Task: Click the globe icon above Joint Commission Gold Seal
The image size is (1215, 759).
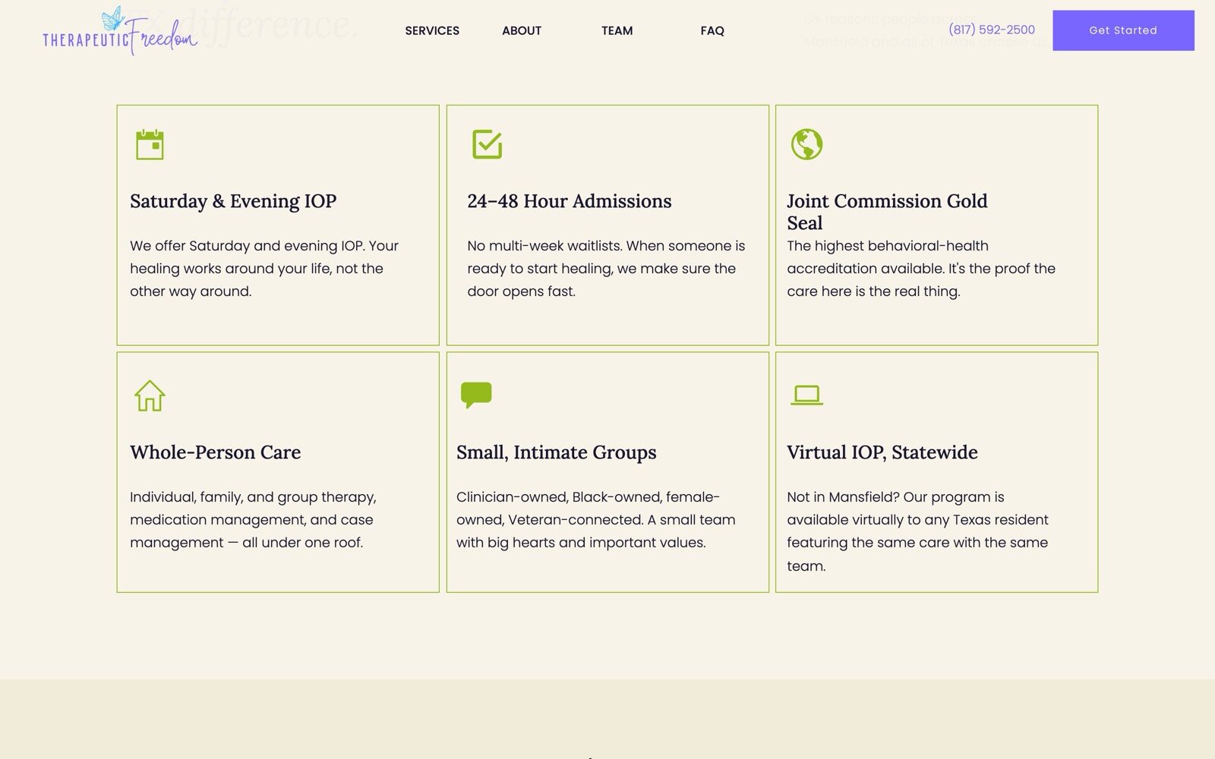Action: coord(806,144)
